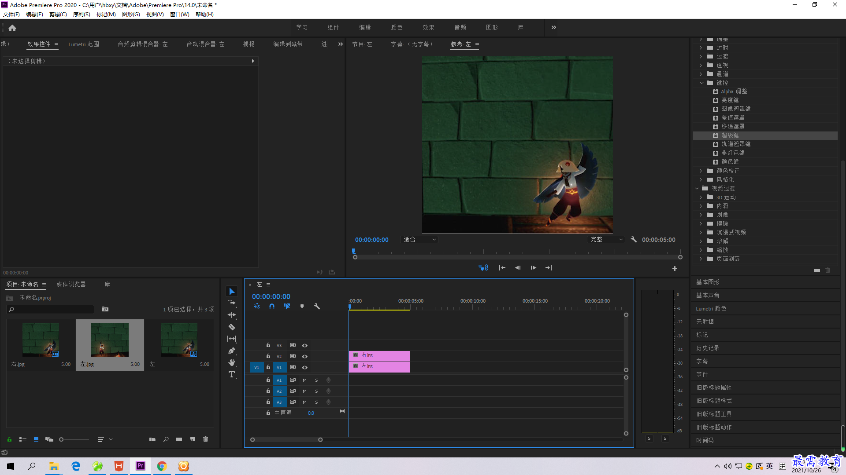Viewport: 846px width, 475px height.
Task: Expand the 3D 运动 folder
Action: tap(701, 197)
